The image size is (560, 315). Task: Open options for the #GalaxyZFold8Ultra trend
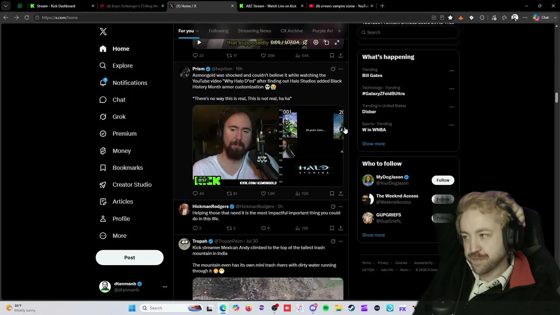click(x=451, y=89)
